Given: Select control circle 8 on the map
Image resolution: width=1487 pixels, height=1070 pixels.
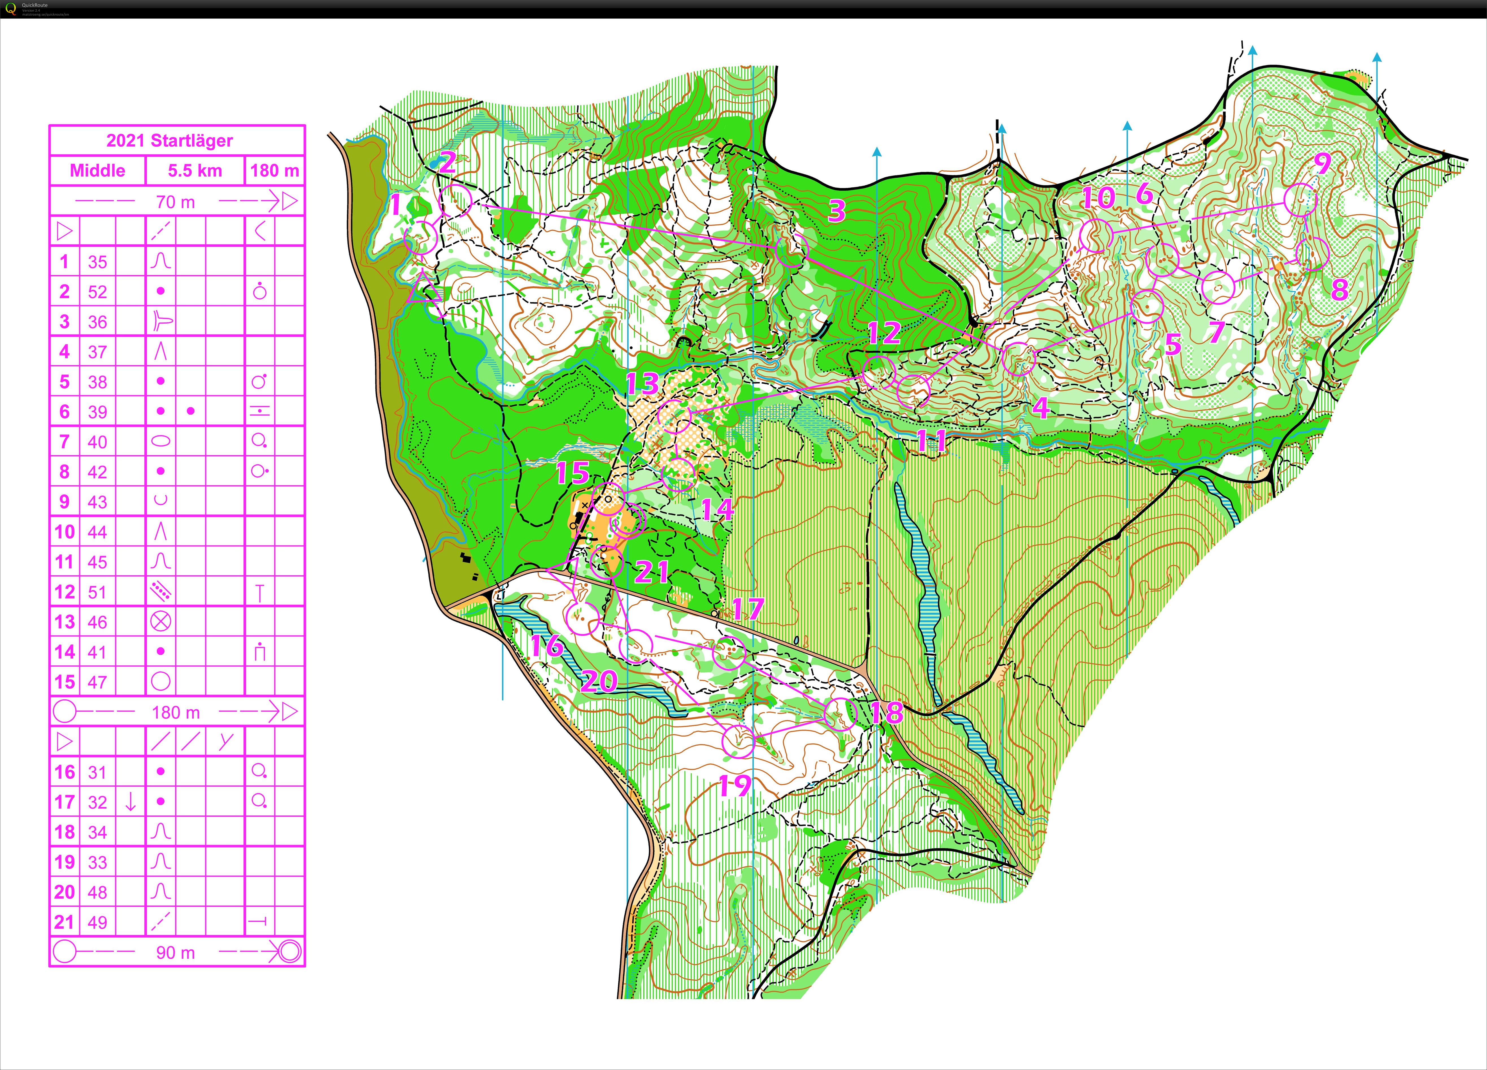Looking at the screenshot, I should click(1313, 254).
